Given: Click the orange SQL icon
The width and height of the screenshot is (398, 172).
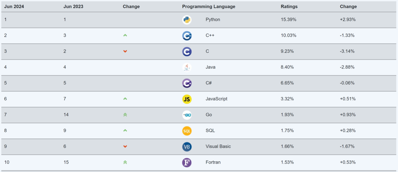Looking at the screenshot, I should click(x=187, y=131).
